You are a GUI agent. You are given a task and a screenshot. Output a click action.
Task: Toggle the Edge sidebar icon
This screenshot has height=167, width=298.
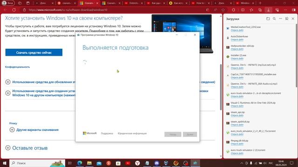click(x=294, y=10)
